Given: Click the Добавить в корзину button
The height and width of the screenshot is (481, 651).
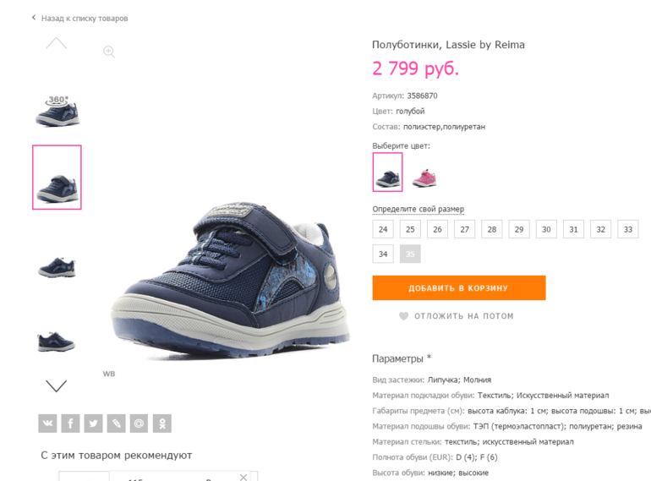Looking at the screenshot, I should coord(459,287).
